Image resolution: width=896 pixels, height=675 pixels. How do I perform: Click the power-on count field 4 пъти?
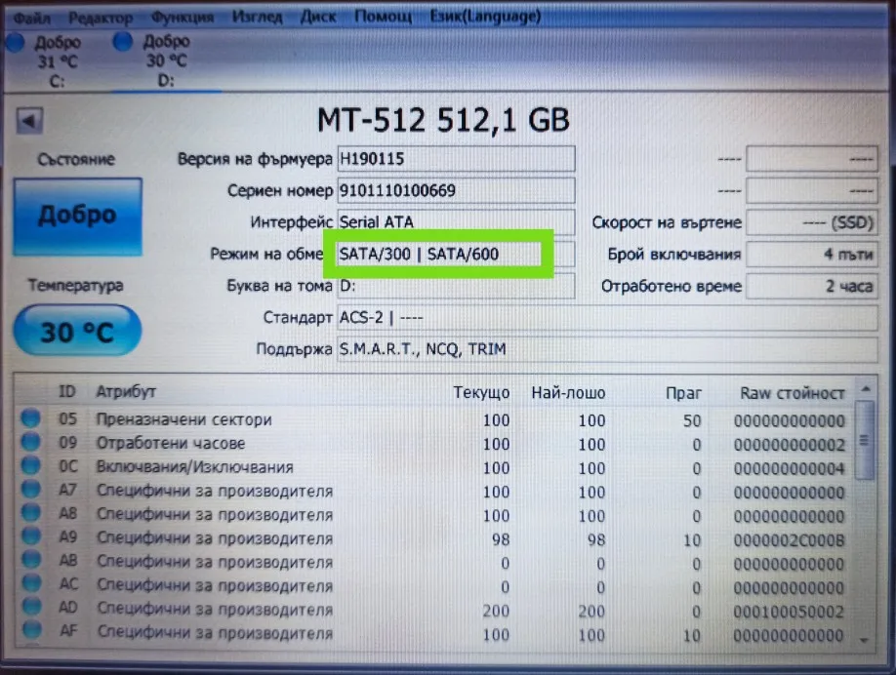(811, 255)
